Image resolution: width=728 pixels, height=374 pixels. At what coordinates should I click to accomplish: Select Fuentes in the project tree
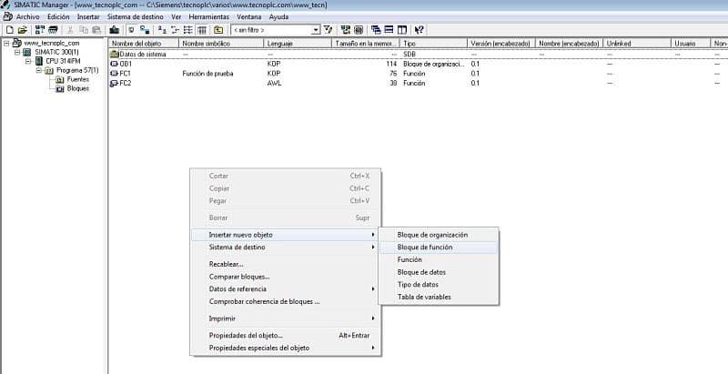pos(77,79)
